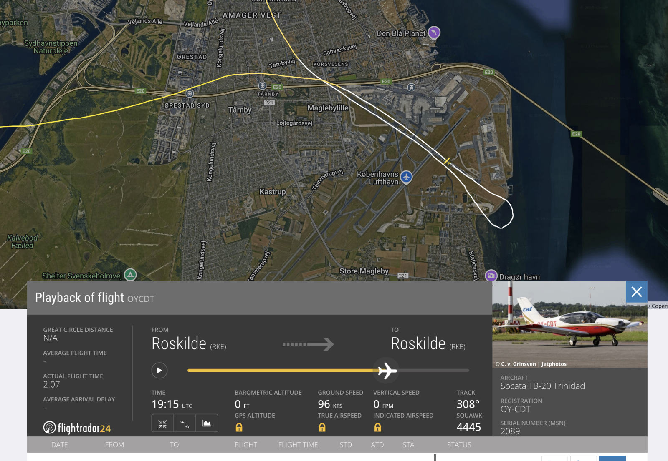Close the playback panel with the X button
Image resolution: width=668 pixels, height=461 pixels.
636,292
